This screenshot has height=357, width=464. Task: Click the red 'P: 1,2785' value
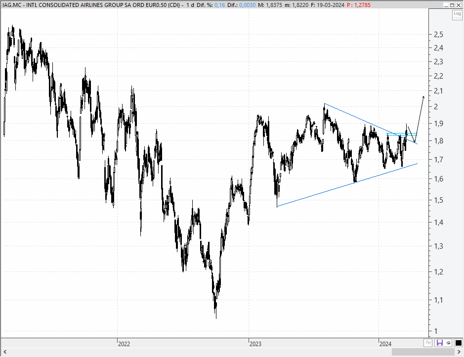tap(359, 5)
